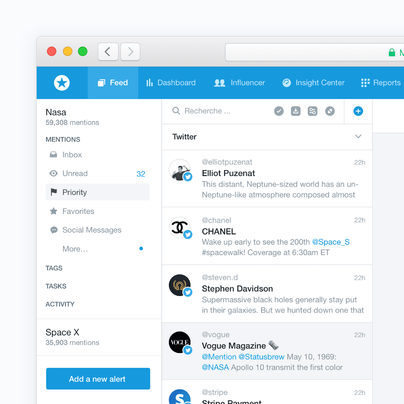Click the Favorites star icon

pyautogui.click(x=54, y=211)
